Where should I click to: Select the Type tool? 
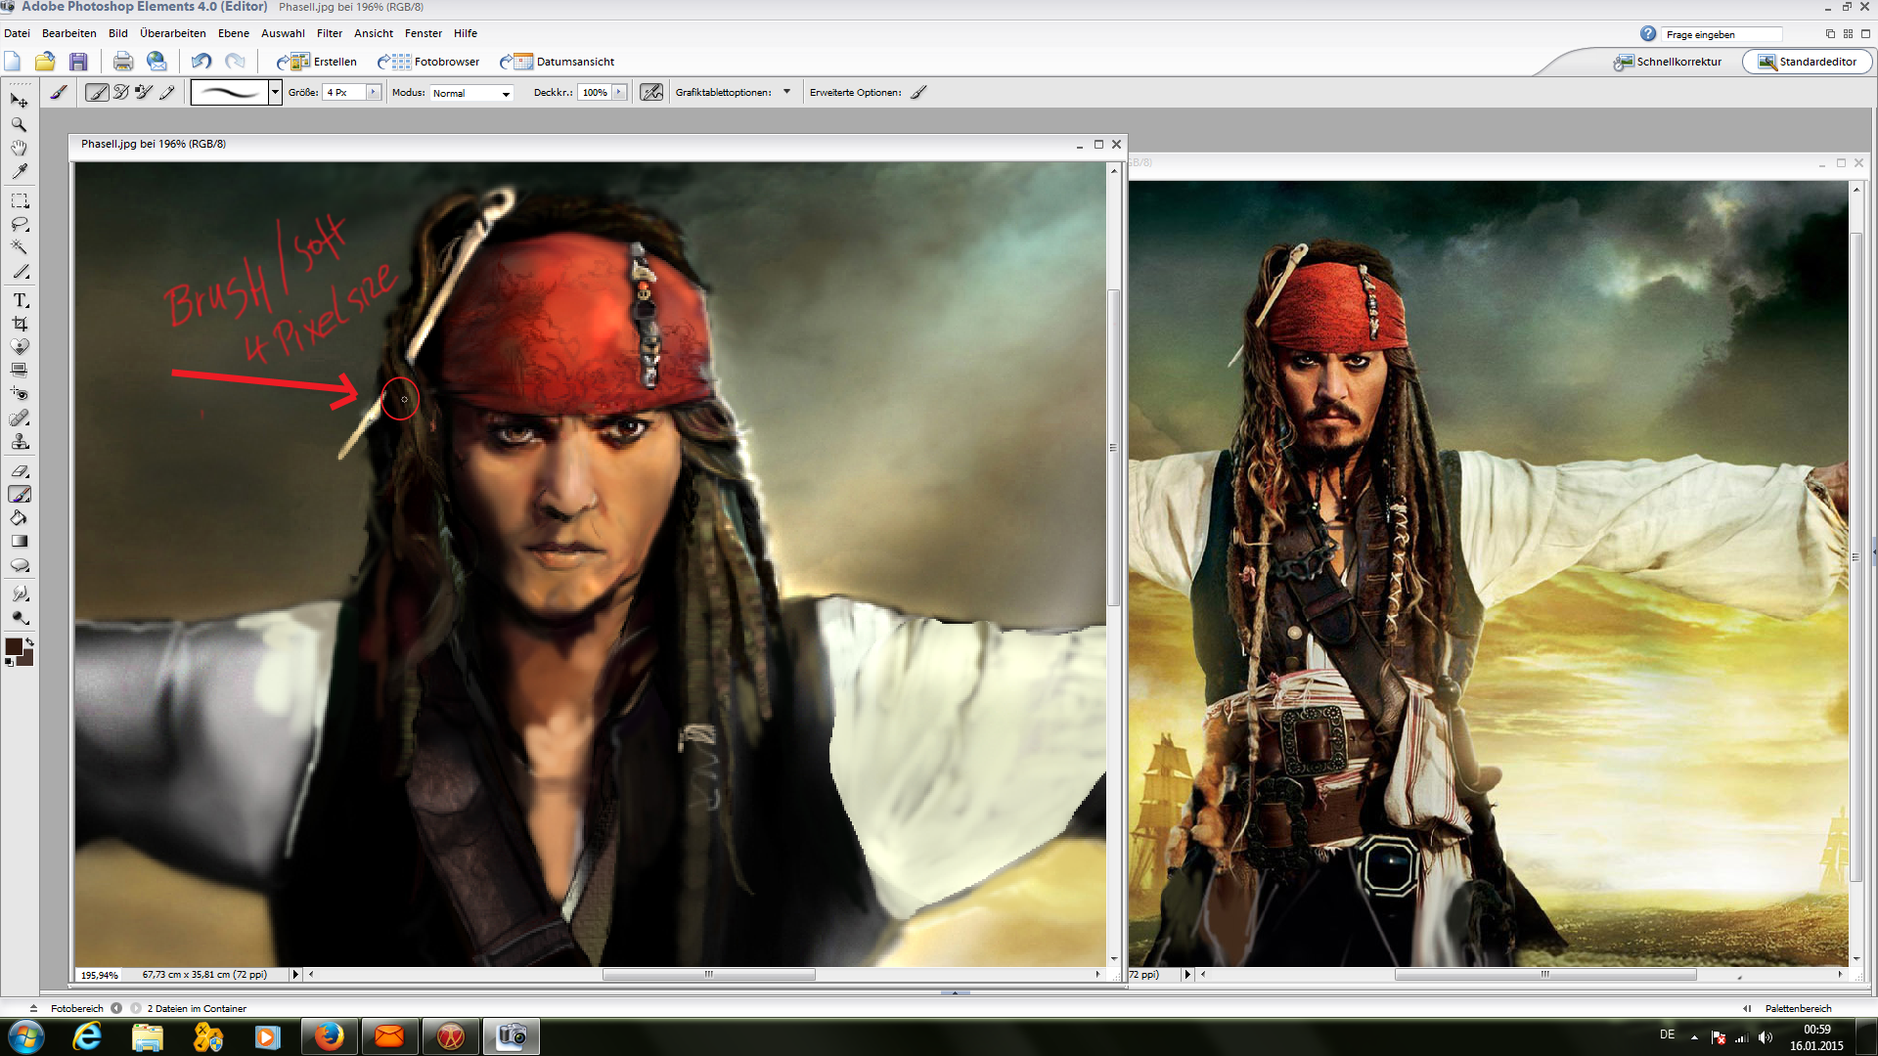[19, 300]
